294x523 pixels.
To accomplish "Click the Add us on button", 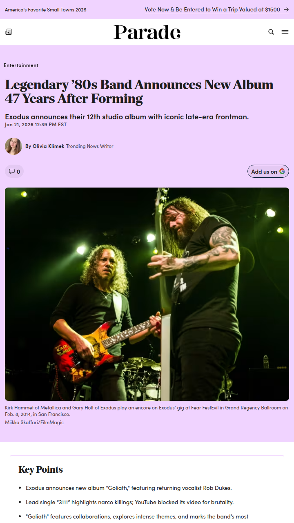I will click(268, 171).
